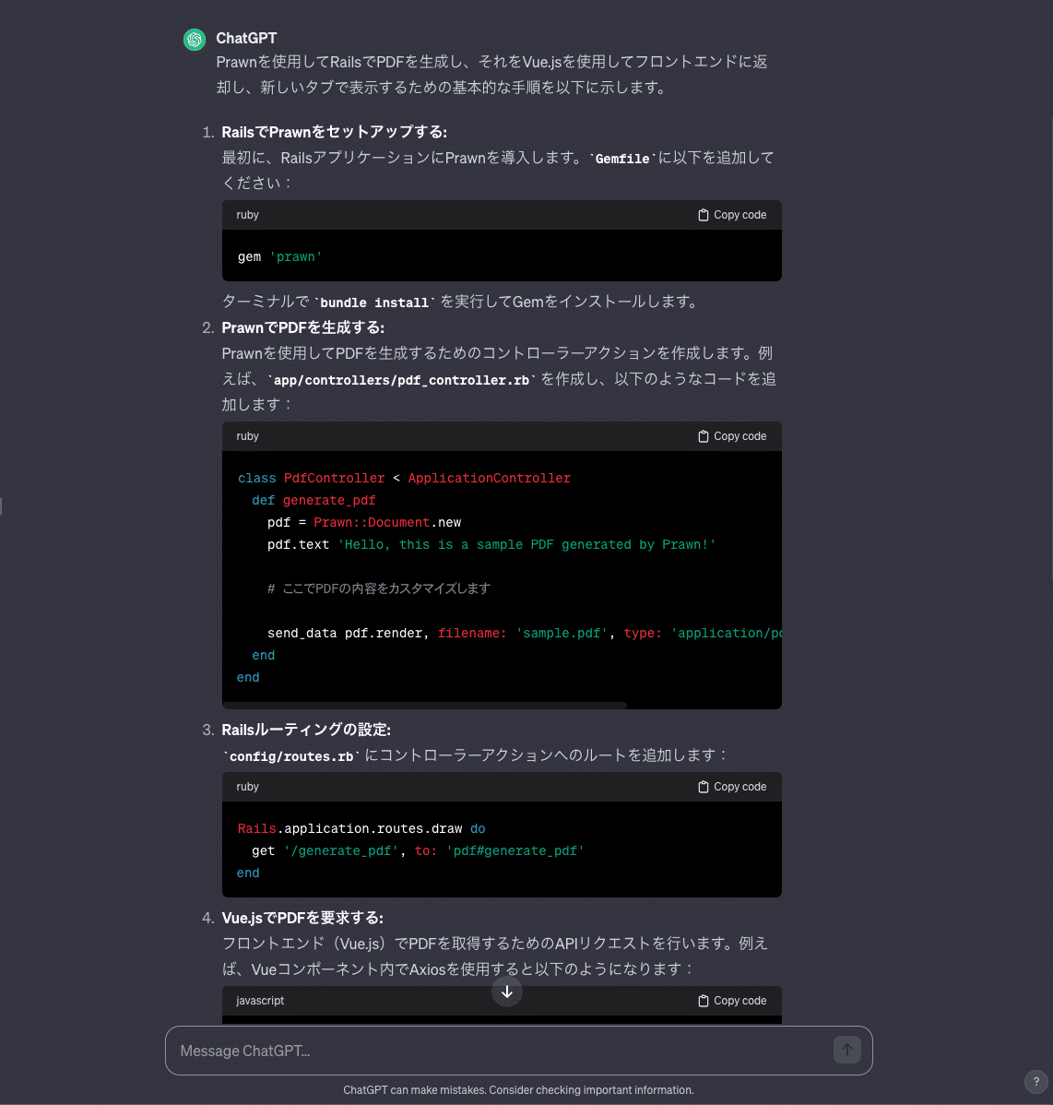The image size is (1053, 1105).
Task: Click the code comment 'ここでPDFの内容をカスタマイズします'
Action: 379,588
